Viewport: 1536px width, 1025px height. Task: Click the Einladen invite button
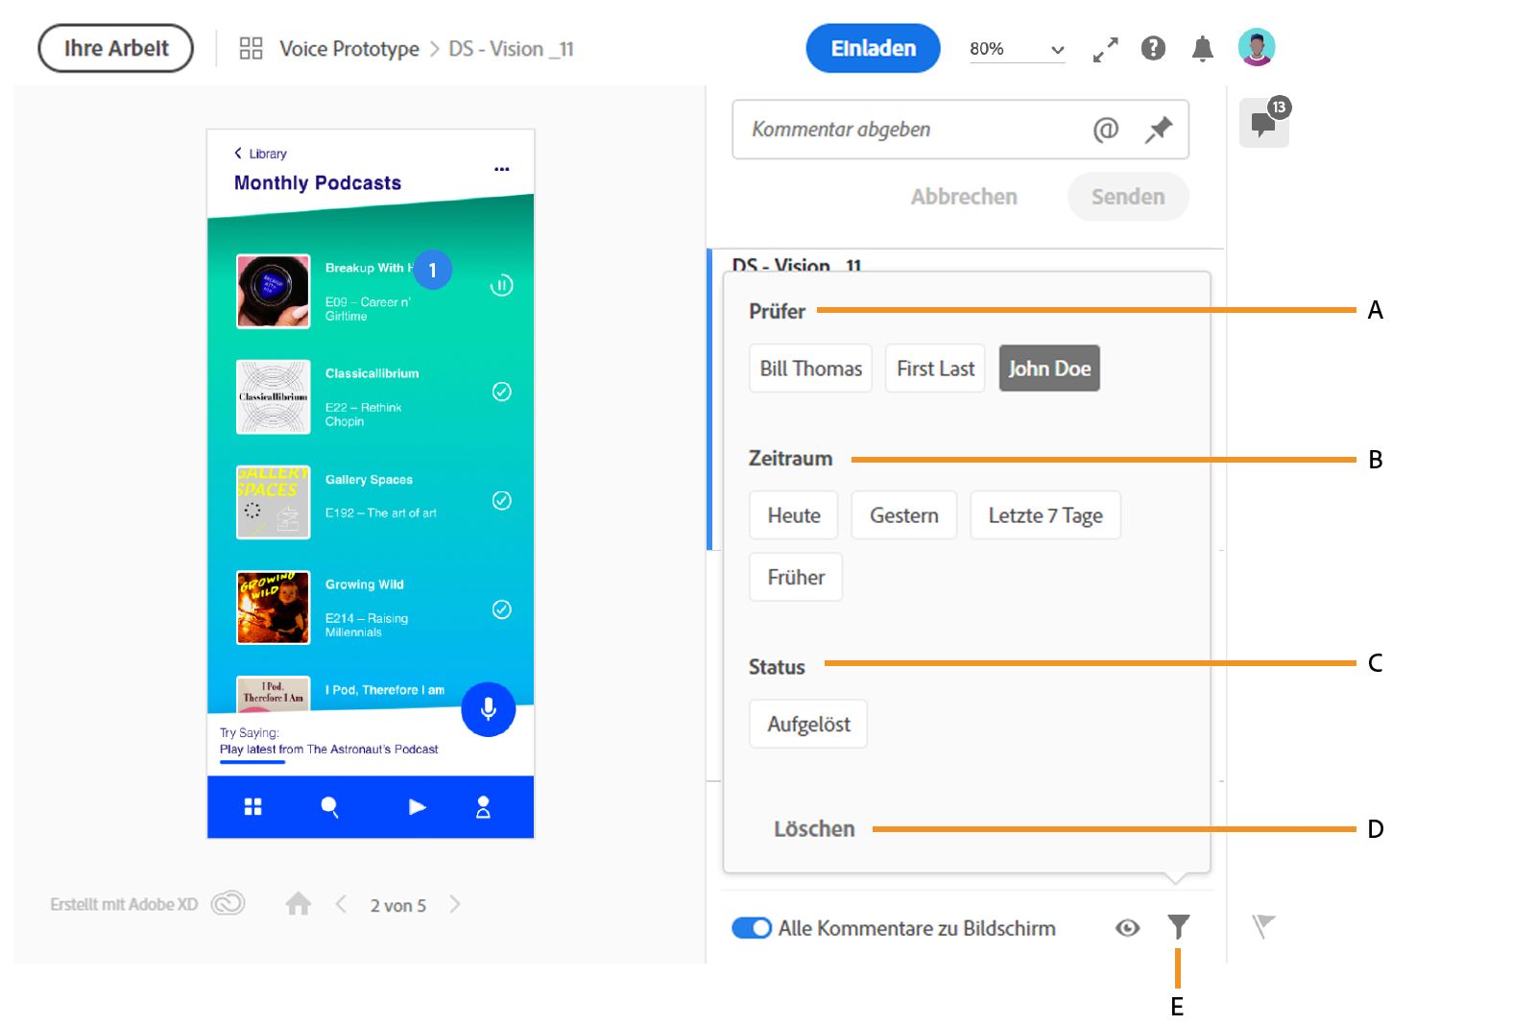(873, 48)
